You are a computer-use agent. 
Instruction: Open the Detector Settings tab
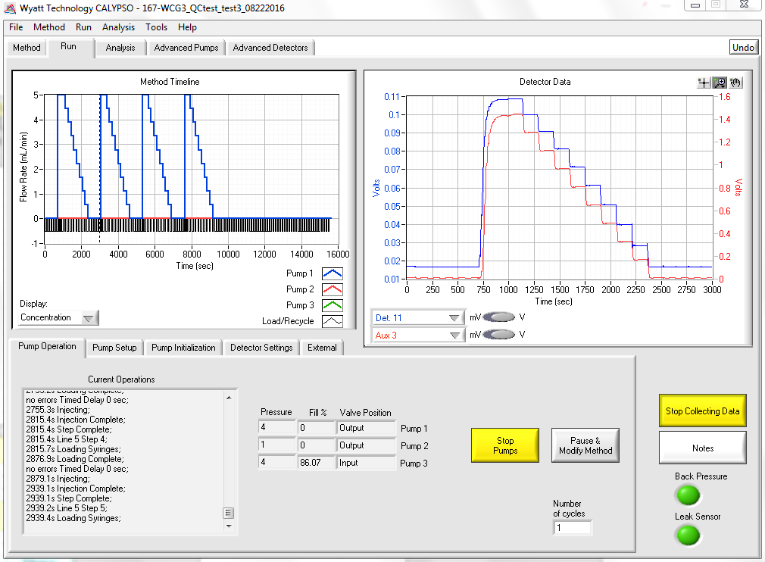pos(261,348)
